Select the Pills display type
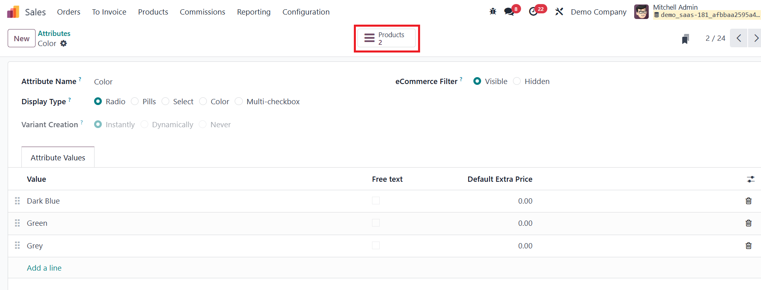The height and width of the screenshot is (290, 761). click(x=135, y=101)
